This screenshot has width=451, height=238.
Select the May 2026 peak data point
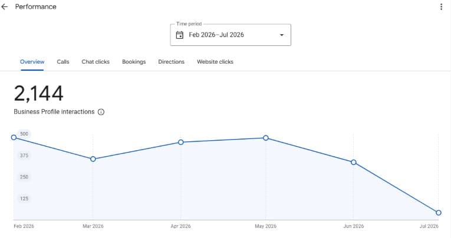266,138
